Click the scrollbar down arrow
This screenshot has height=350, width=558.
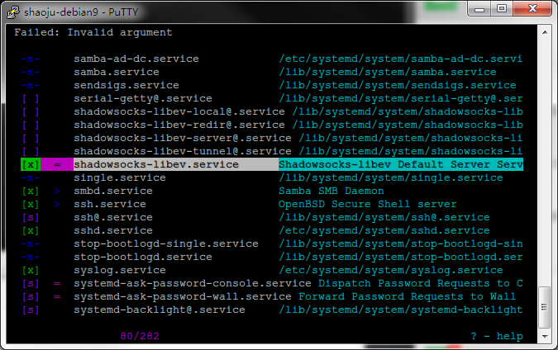[545, 336]
